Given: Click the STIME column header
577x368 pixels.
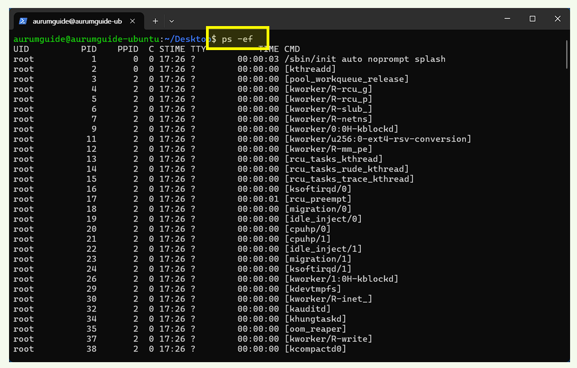Looking at the screenshot, I should (172, 49).
